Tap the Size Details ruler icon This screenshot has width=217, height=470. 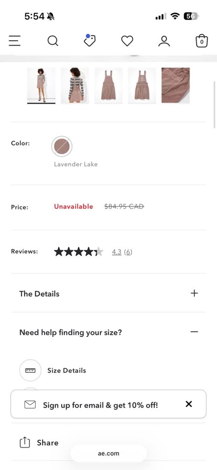click(x=30, y=370)
